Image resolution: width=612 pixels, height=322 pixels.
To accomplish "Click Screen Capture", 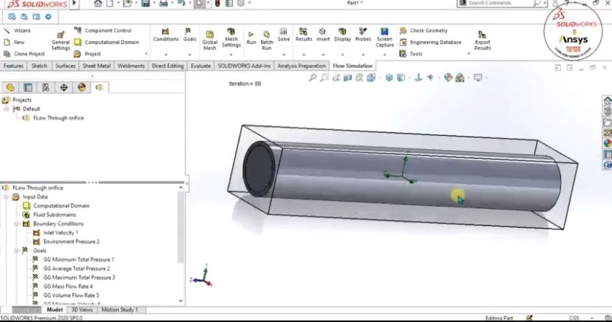I will click(x=384, y=38).
